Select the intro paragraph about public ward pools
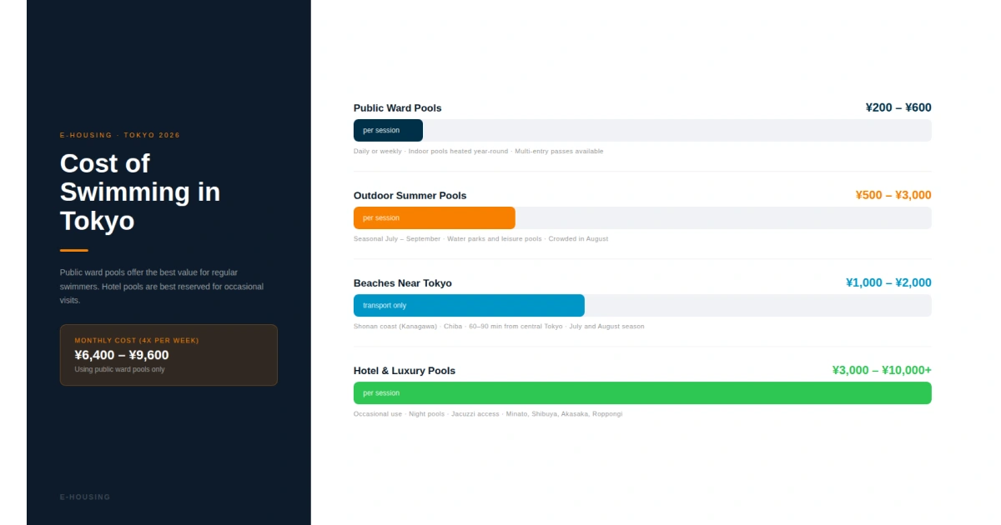 (162, 286)
